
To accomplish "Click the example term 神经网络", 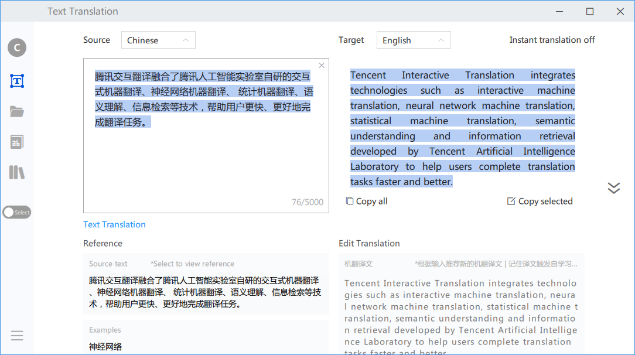I will [105, 347].
